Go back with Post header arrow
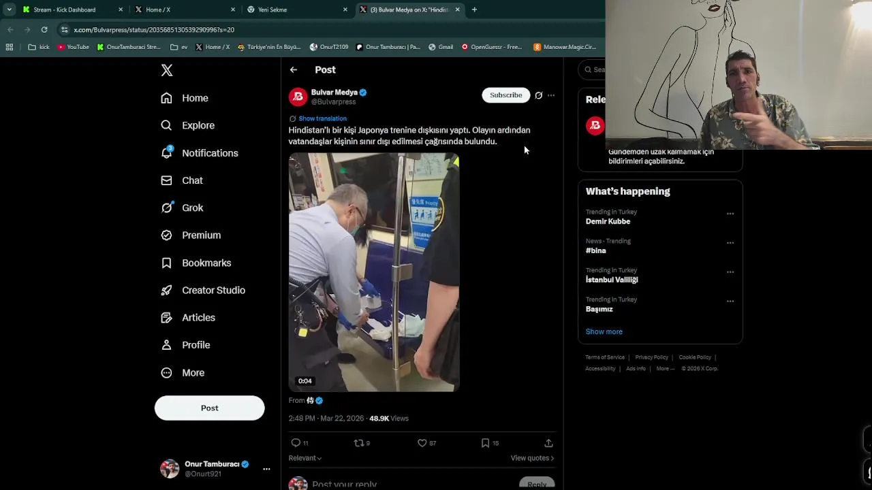872x490 pixels. click(293, 69)
